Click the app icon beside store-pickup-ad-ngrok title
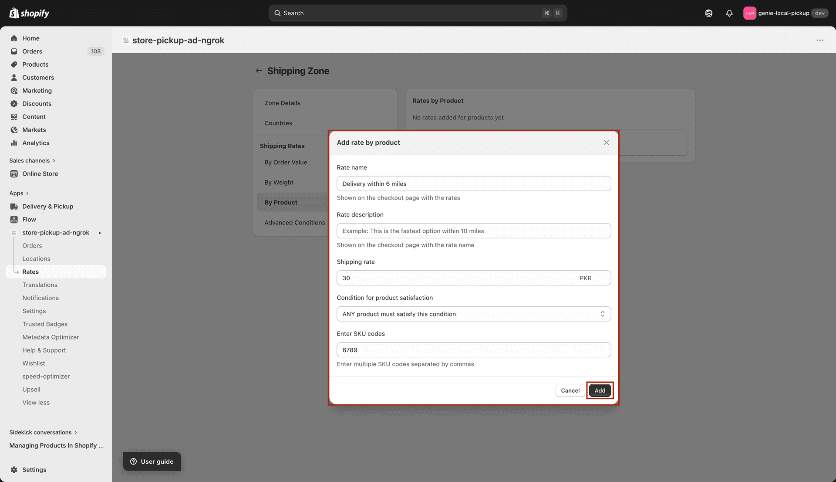 coord(126,40)
